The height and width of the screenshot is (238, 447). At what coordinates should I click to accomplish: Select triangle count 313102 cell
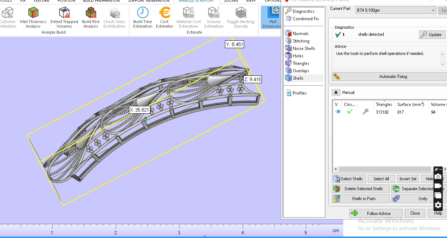pos(383,112)
